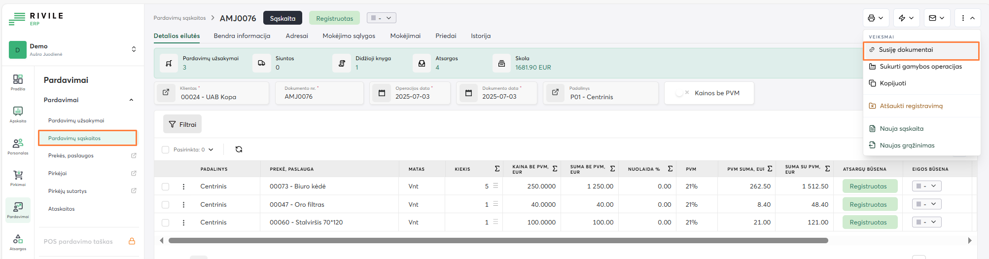
Task: Open the Pasirinkta selection dropdown
Action: click(x=193, y=149)
